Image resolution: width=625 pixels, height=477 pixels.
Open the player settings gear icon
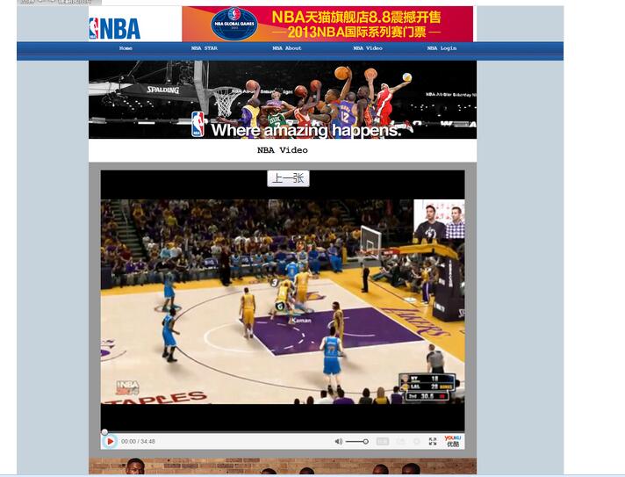pyautogui.click(x=417, y=441)
